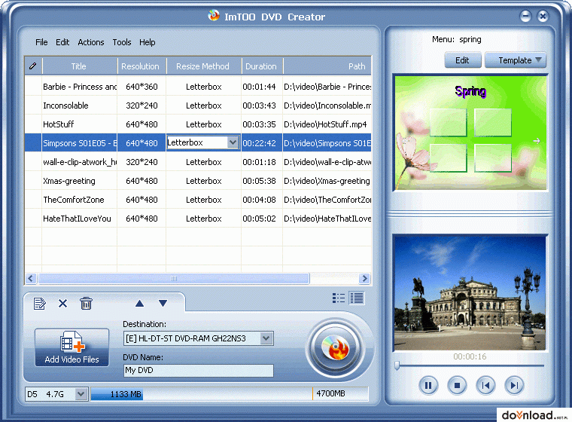Click 320*240 resolution of Inconsolable
Viewport: 572px width, 422px height.
click(141, 105)
